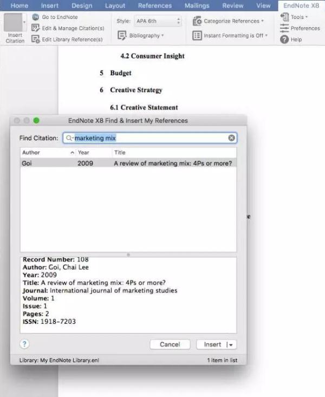This screenshot has height=397, width=325.
Task: Open the View ribbon tab
Action: coord(263,5)
